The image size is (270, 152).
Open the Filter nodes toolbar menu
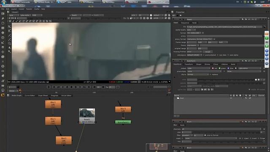[3, 38]
